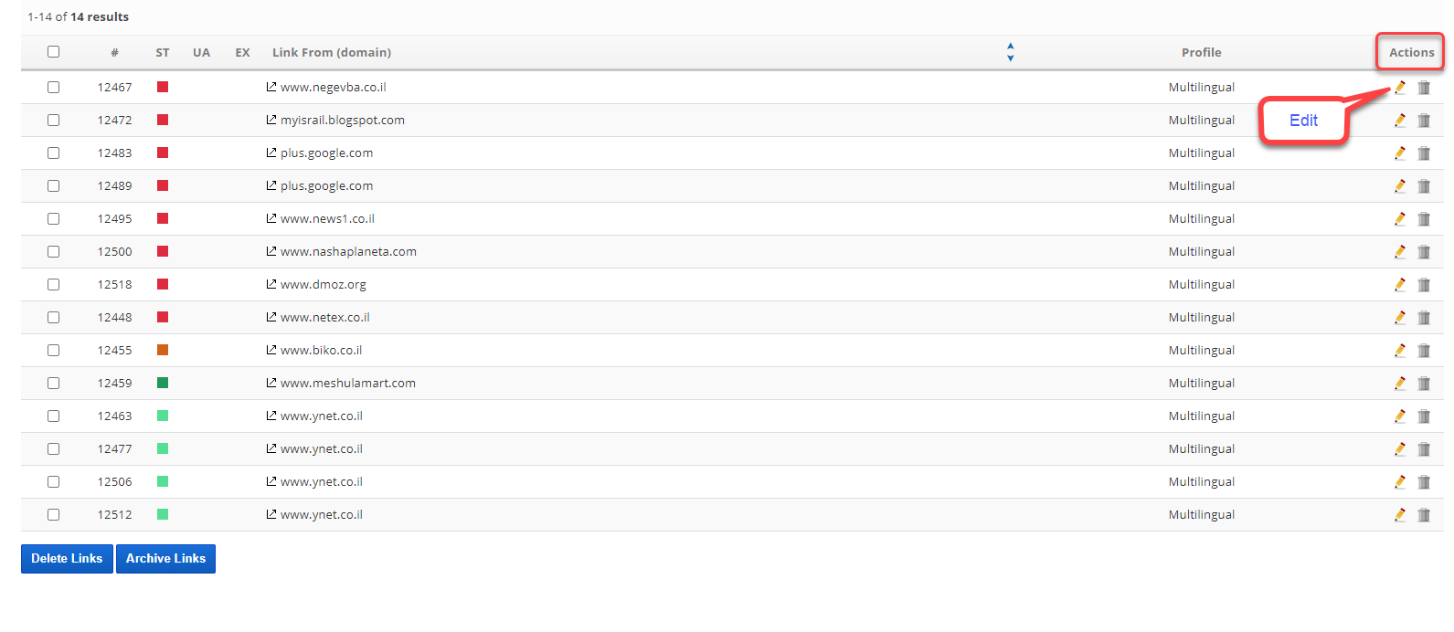The width and height of the screenshot is (1454, 632).
Task: Click orange status square for link 12455
Action: click(163, 351)
